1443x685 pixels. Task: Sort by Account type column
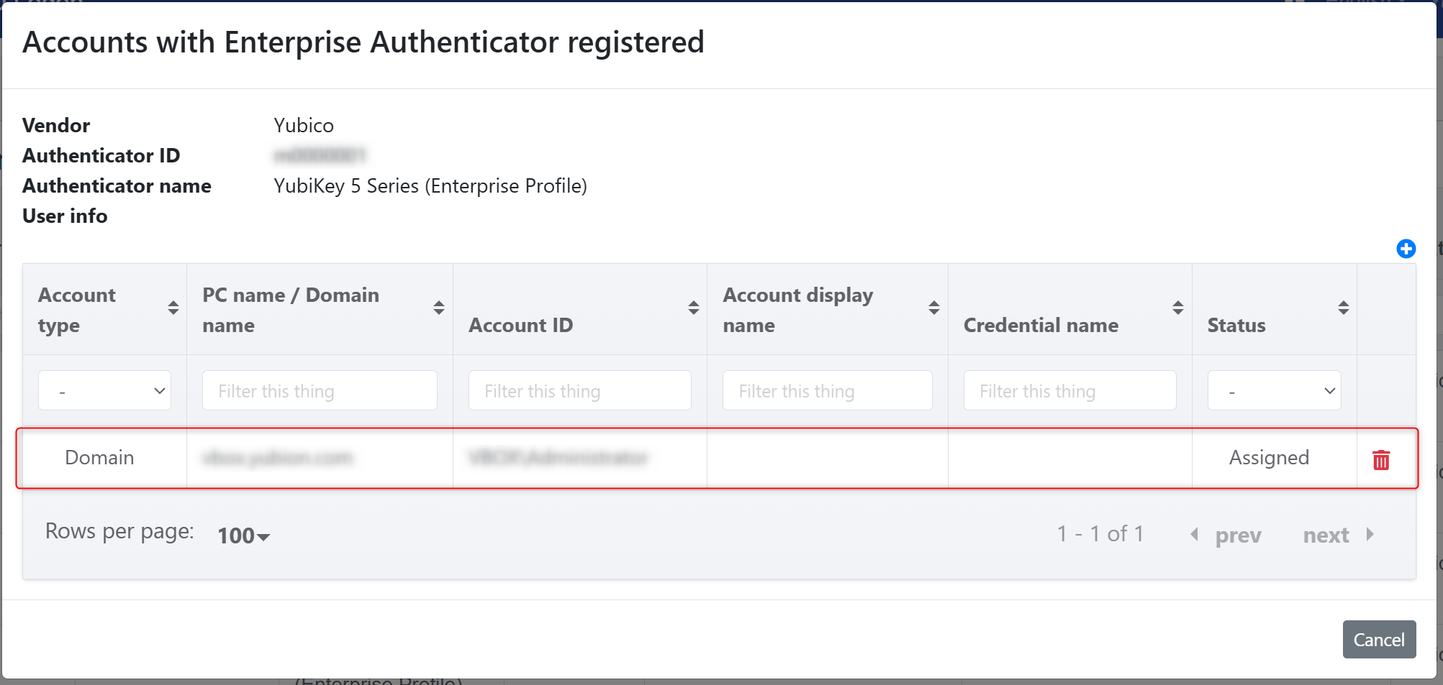[173, 308]
